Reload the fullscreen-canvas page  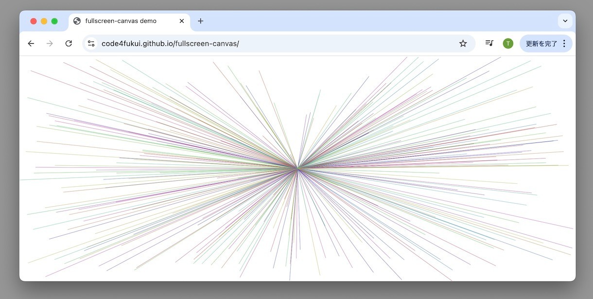69,44
